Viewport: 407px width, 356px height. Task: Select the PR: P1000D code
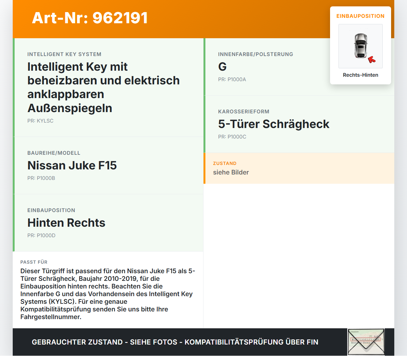[x=41, y=236]
